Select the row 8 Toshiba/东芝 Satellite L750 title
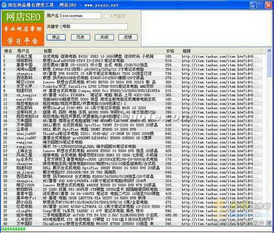The width and height of the screenshot is (274, 233). pos(98,86)
